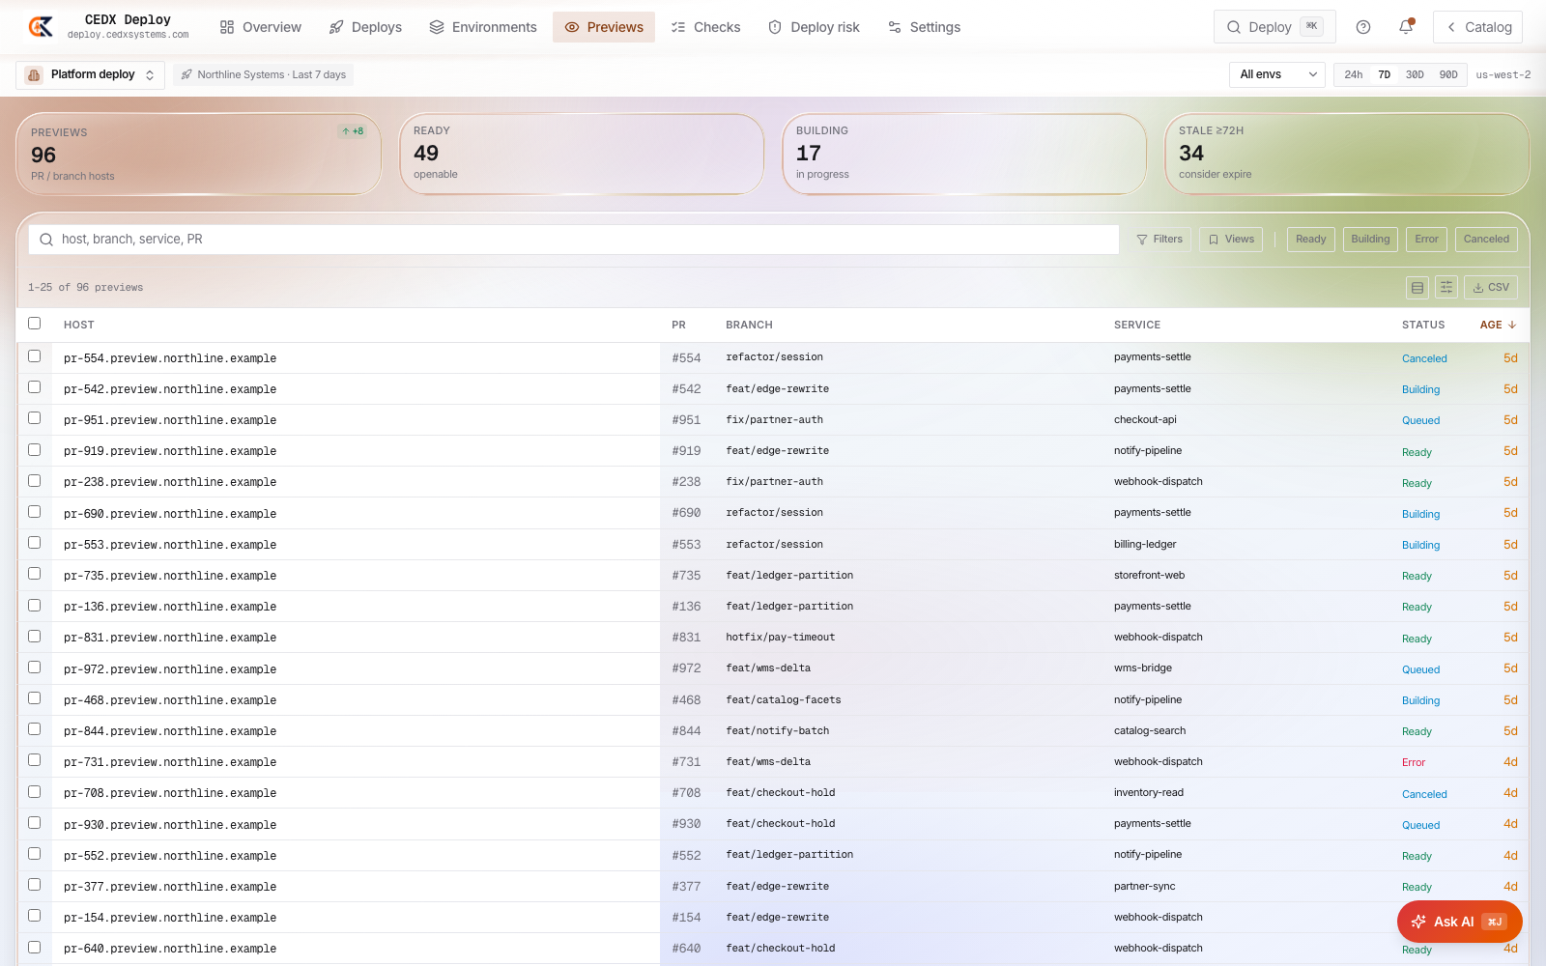Expand the Platform deploy project switcher
Screen dimensions: 1546x966
(91, 74)
